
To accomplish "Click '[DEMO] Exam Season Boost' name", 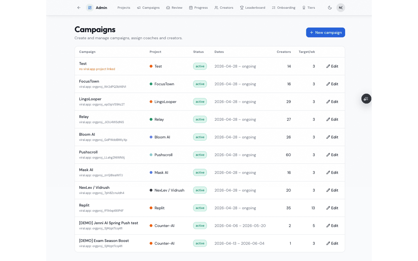I will (104, 241).
